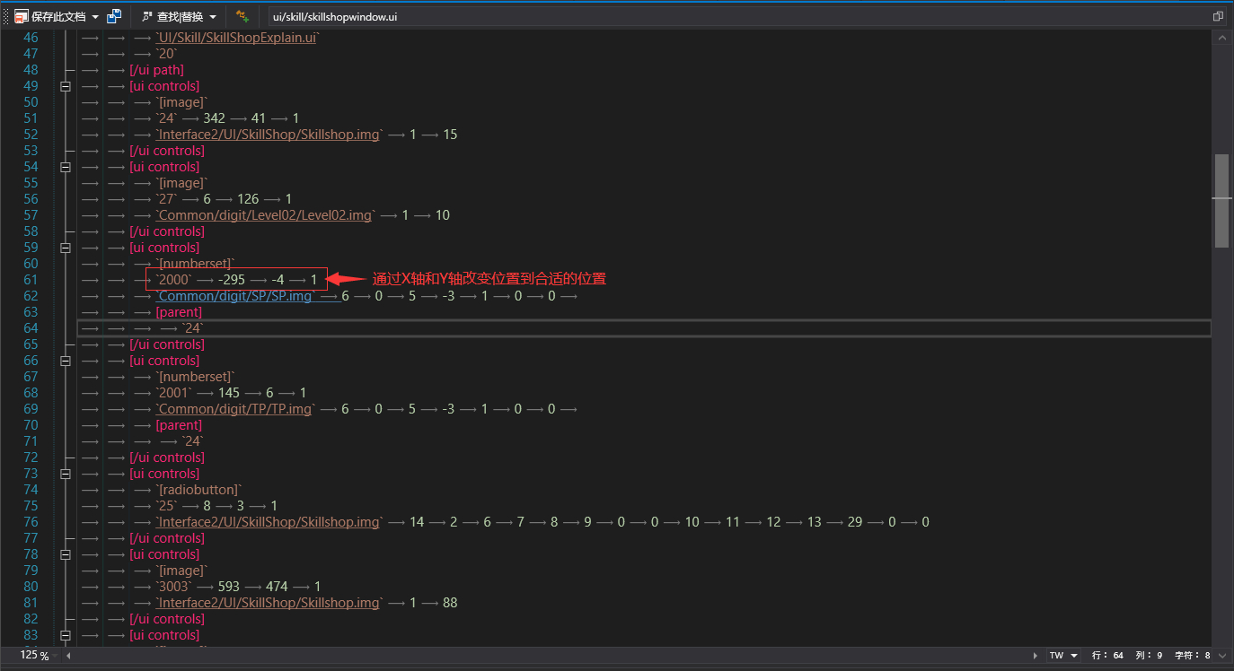Image resolution: width=1234 pixels, height=671 pixels.
Task: Collapse the [ui controls] block at line 49
Action: coord(65,86)
